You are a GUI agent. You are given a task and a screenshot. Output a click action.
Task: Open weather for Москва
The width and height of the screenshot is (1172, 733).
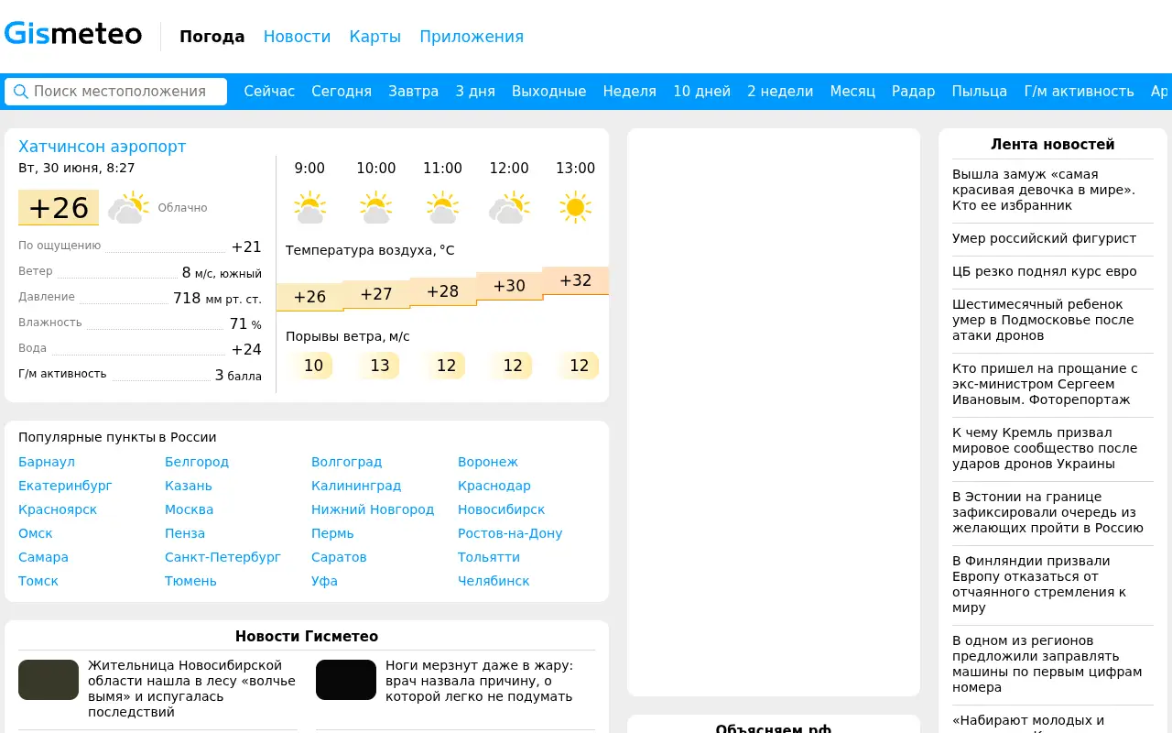click(190, 509)
